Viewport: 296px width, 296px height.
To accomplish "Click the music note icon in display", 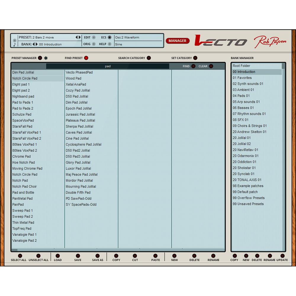I will (x=15, y=45).
